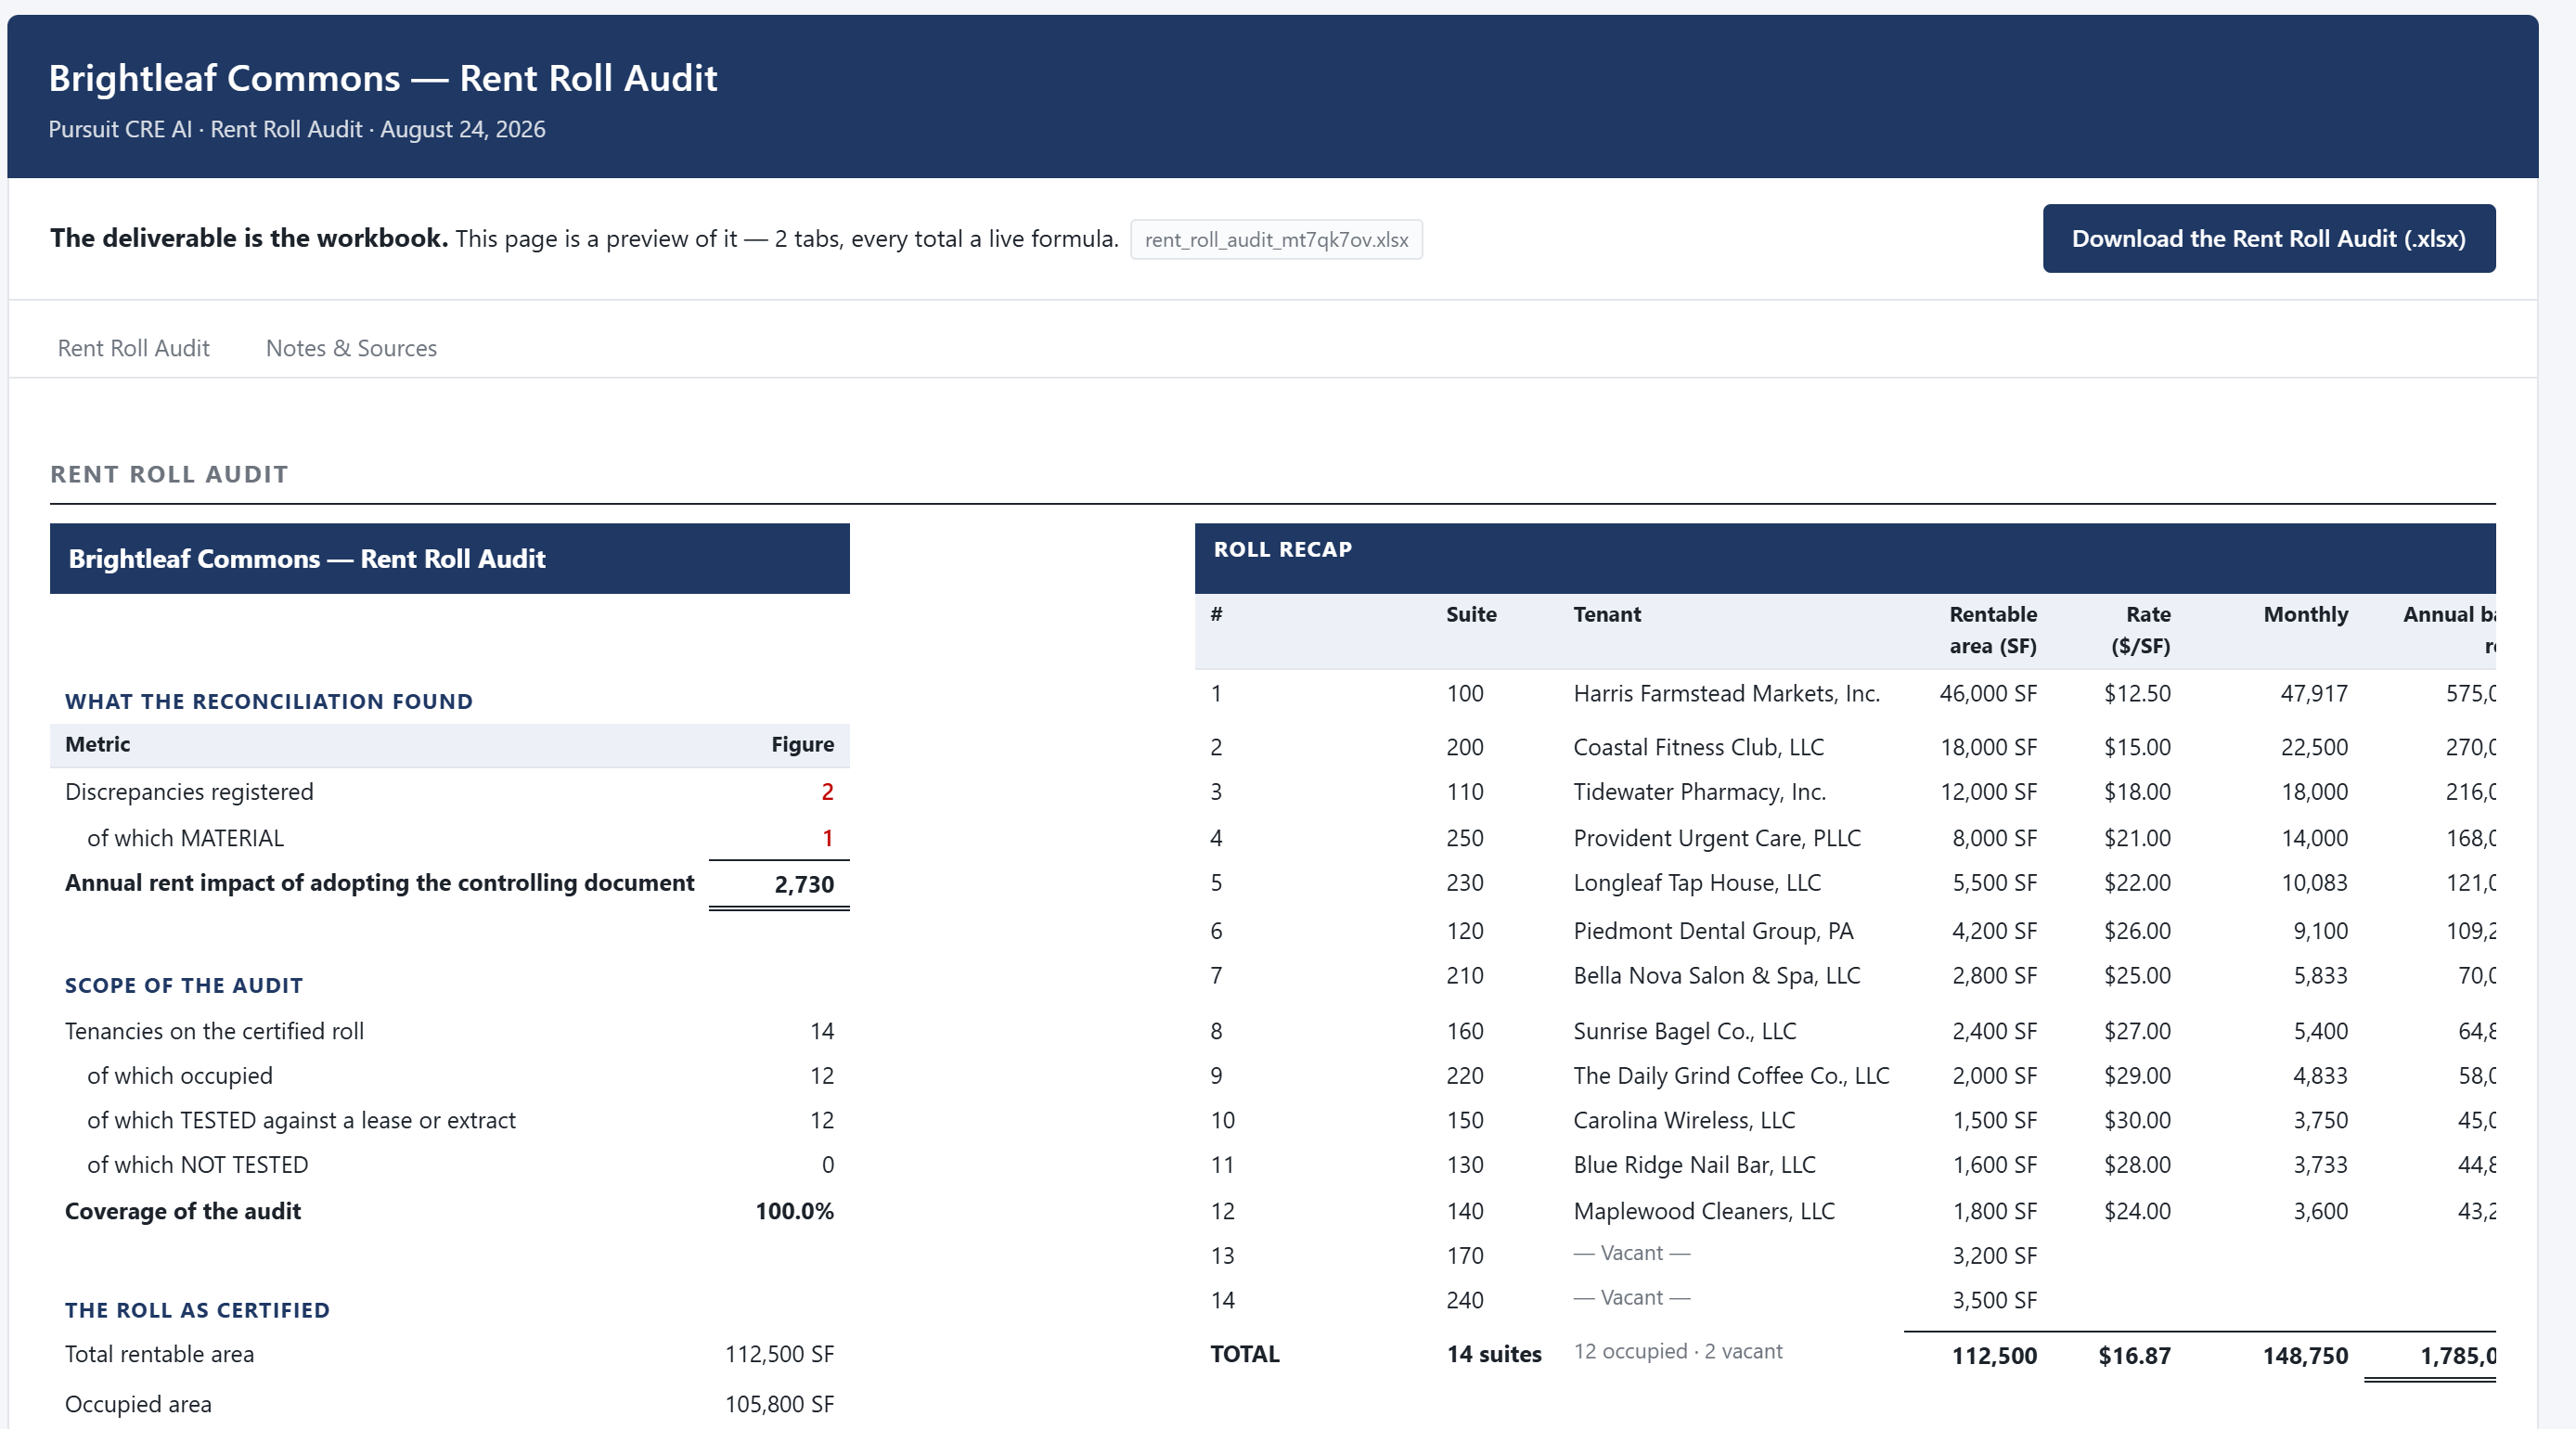Image resolution: width=2576 pixels, height=1429 pixels.
Task: Select 'of which NOT TESTED' row
Action: pos(449,1165)
